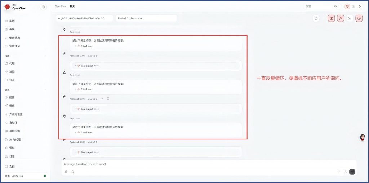This screenshot has height=183, width=369.
Task: Click the wrench tools icon
Action: (x=341, y=18)
